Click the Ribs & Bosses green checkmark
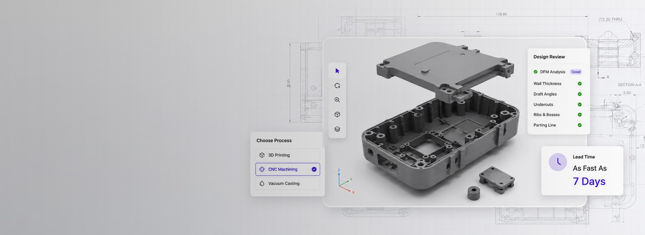645x235 pixels. click(579, 115)
